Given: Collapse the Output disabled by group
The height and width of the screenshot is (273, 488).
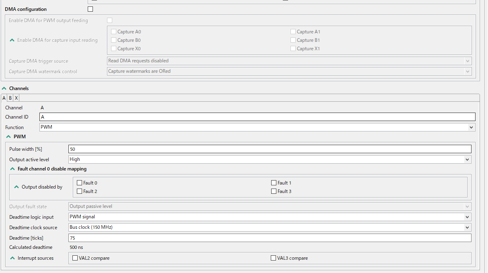Looking at the screenshot, I should [16, 187].
